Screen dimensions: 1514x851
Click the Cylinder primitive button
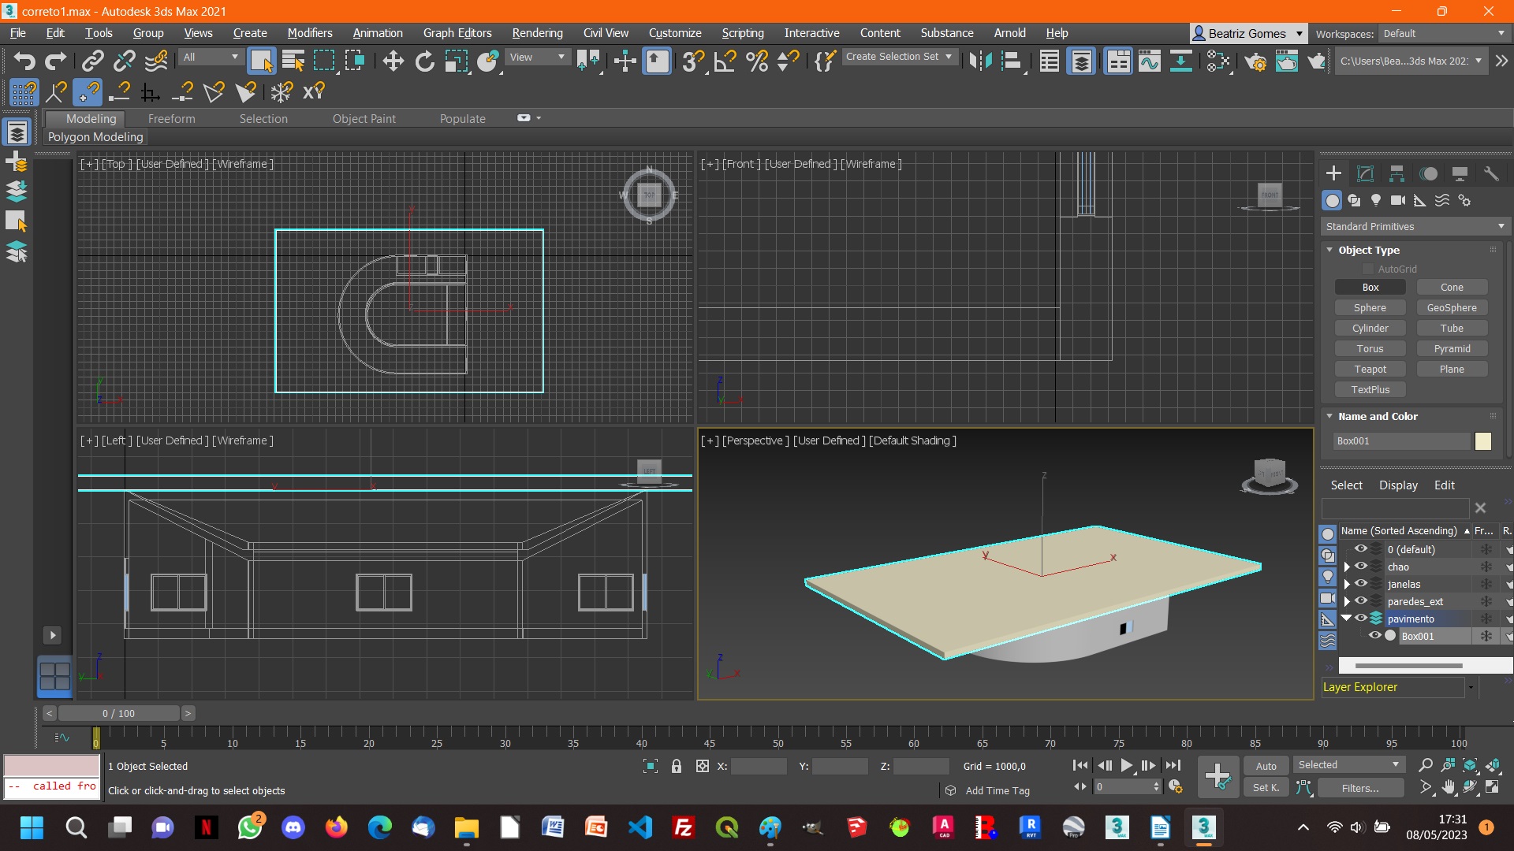1368,327
